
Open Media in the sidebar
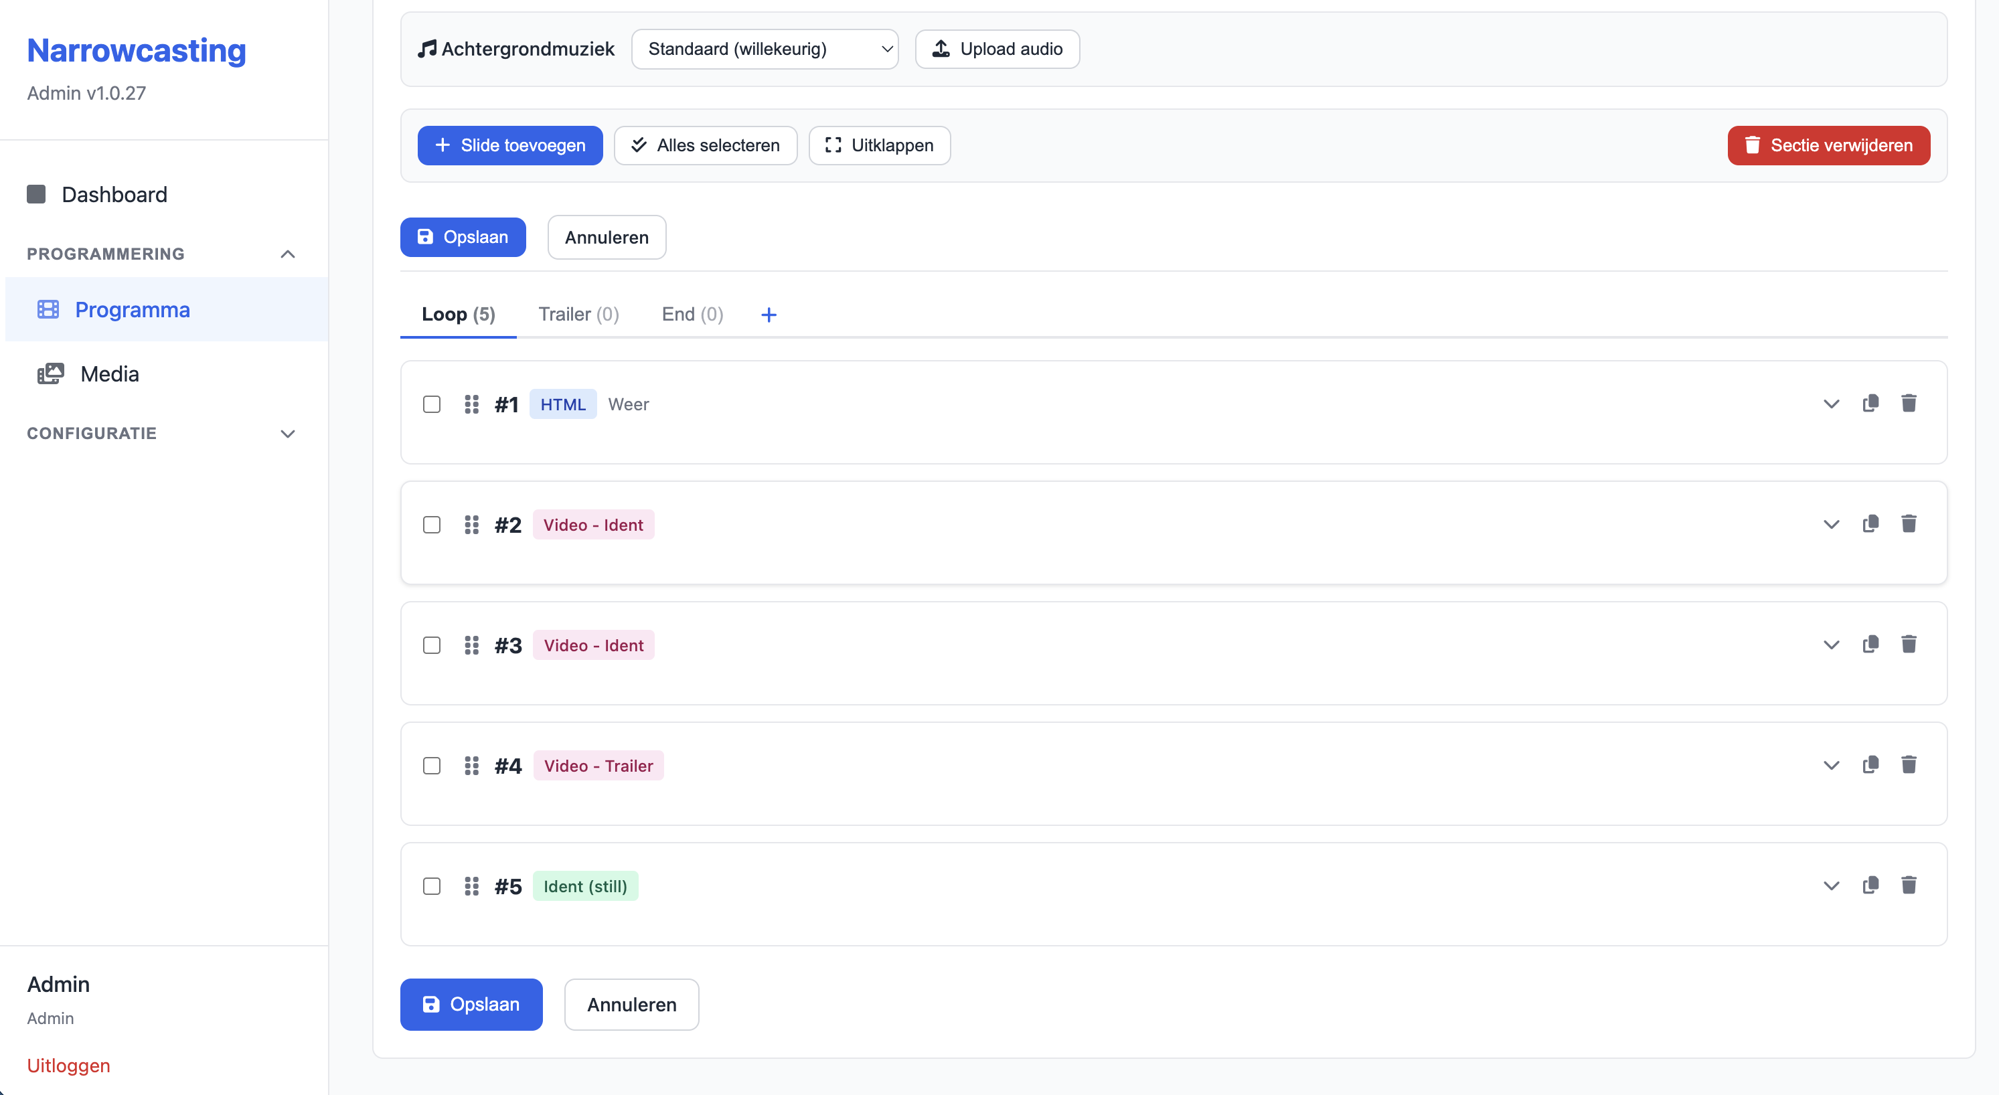coord(109,374)
